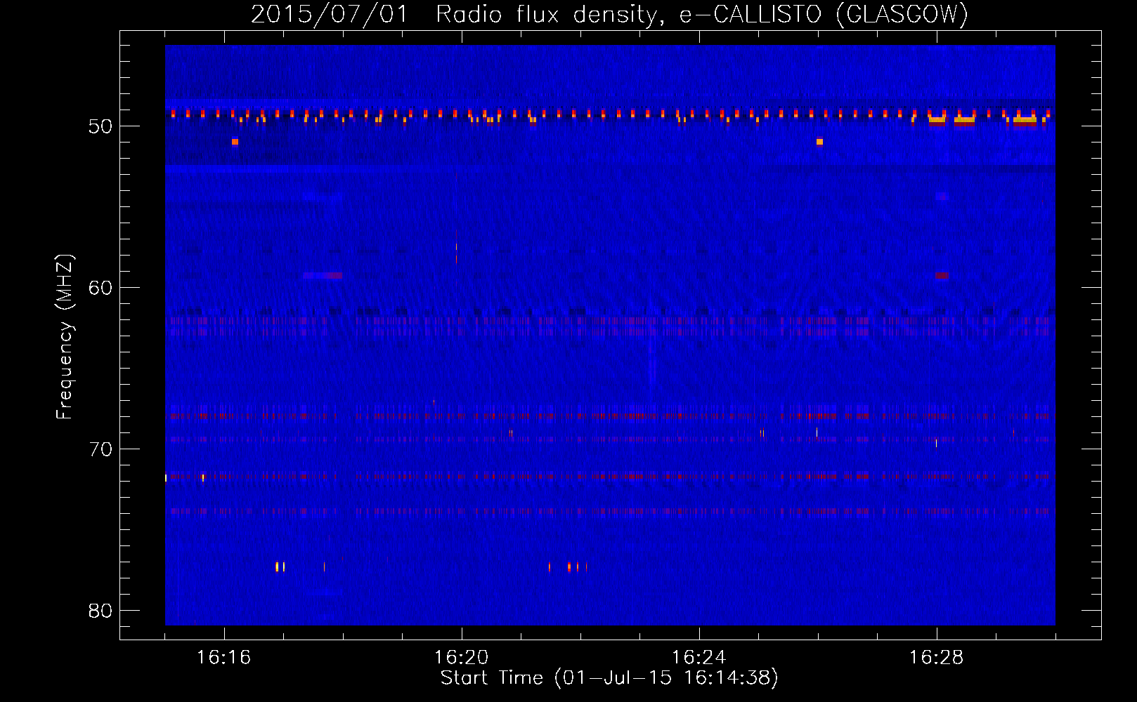Select the 16:24 time tick label
1137x702 pixels.
[x=699, y=657]
